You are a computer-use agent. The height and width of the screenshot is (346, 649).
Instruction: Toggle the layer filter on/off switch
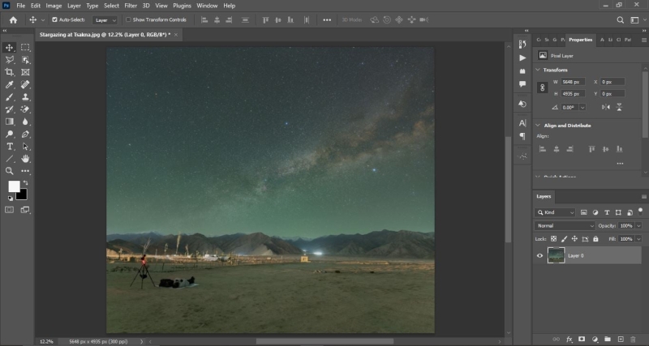click(641, 211)
